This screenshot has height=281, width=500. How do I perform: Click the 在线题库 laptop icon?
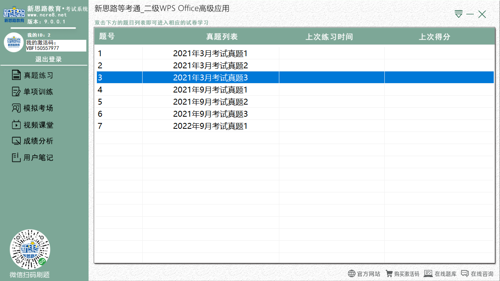[428, 274]
